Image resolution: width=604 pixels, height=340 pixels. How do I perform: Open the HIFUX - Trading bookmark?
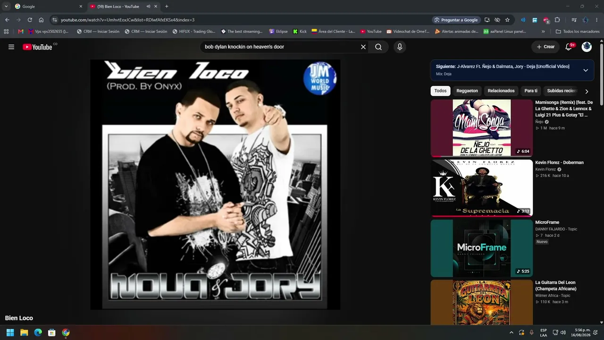(x=193, y=32)
